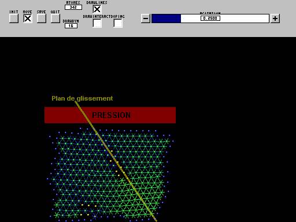The height and width of the screenshot is (222, 296).
Task: Click the QUIT button
Action: pyautogui.click(x=55, y=18)
